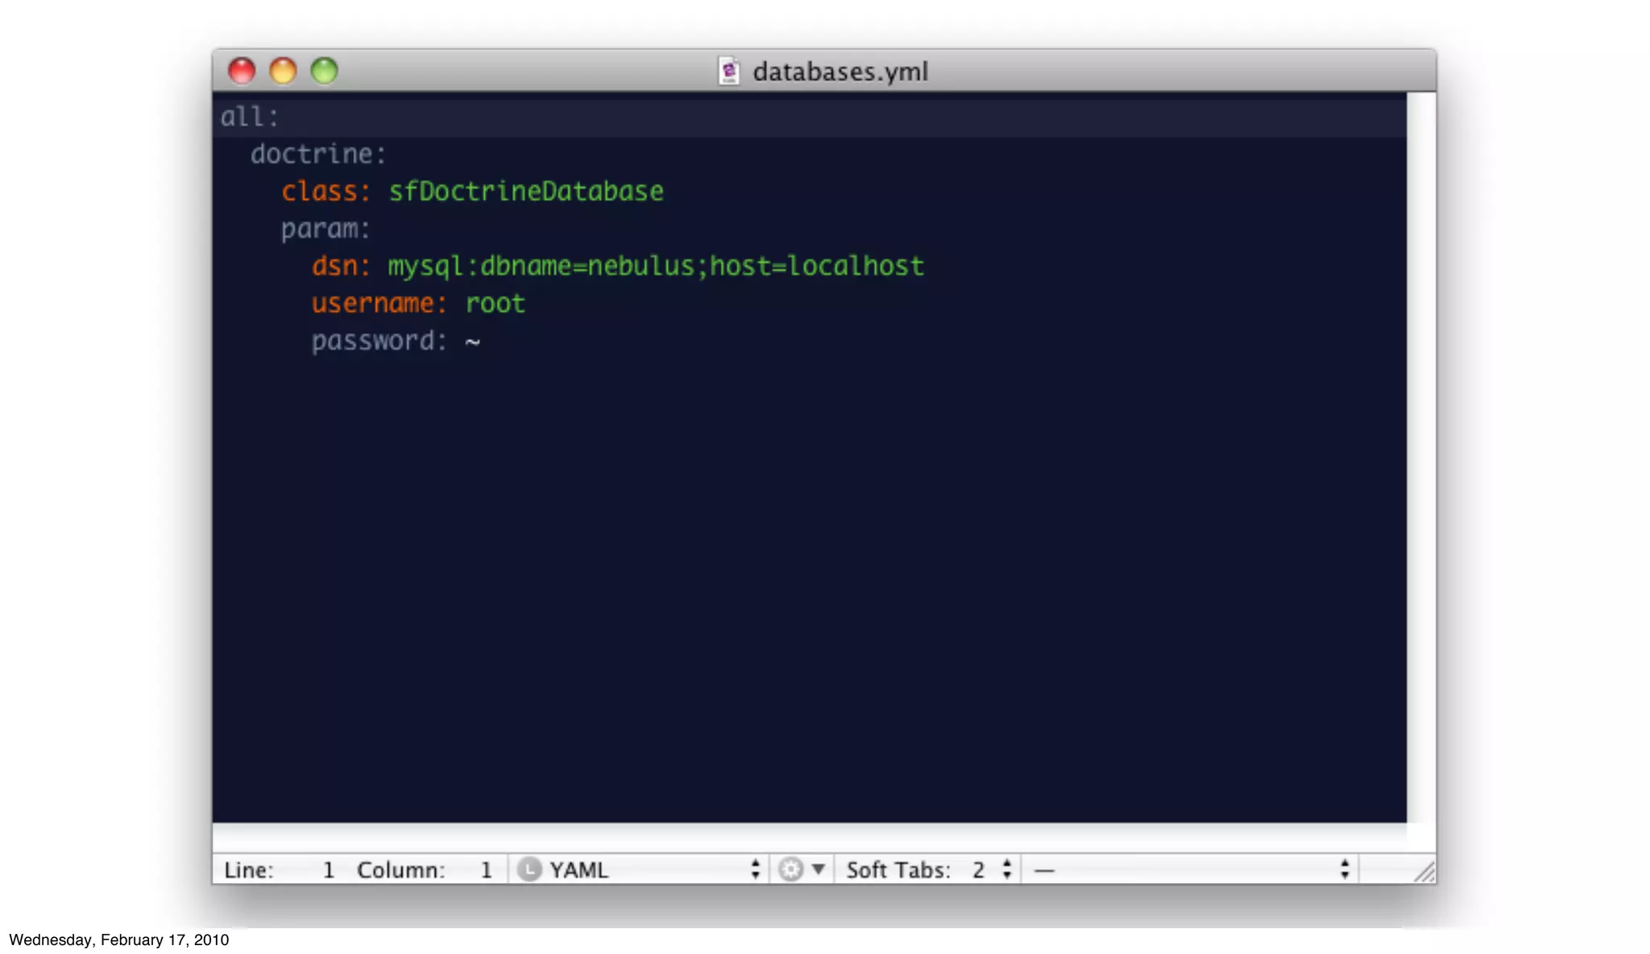Screen dimensions: 1650x954
Task: Click the databases.yml window title text
Action: click(x=840, y=72)
